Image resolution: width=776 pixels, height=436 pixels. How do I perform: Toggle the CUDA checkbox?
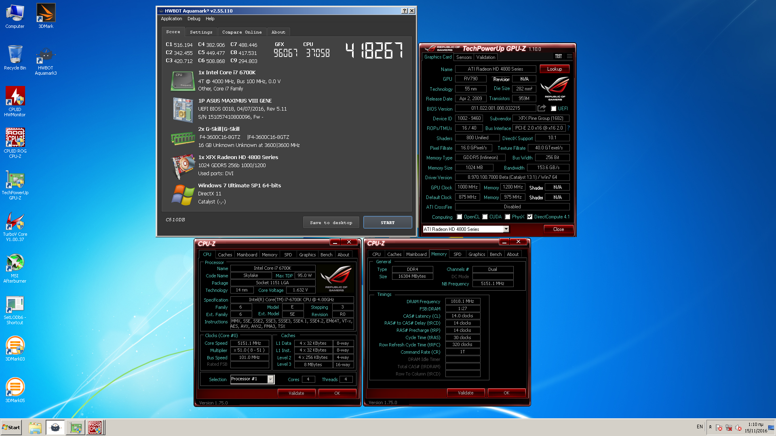tap(485, 217)
